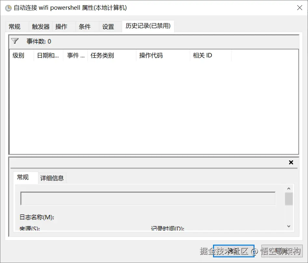Screen dimensions: 308x263
Task: Go to the 设置 tab
Action: click(x=108, y=27)
